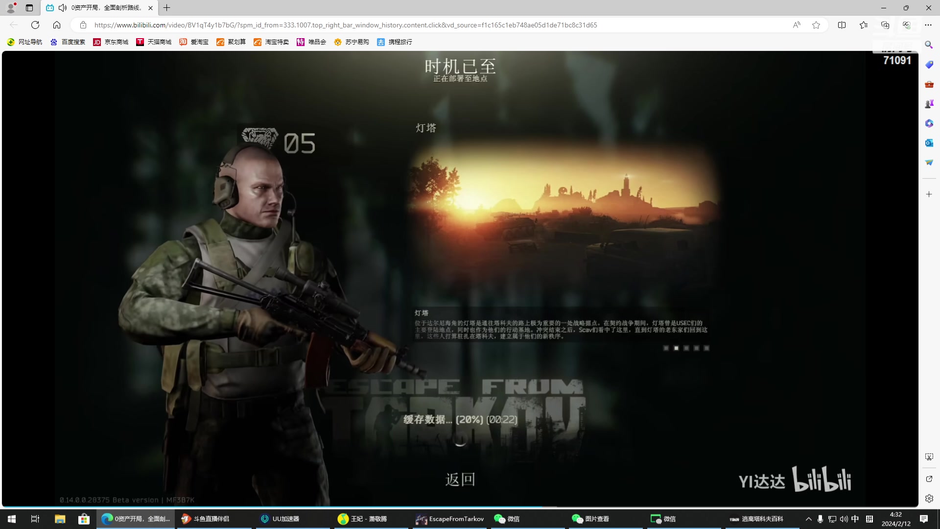Add page to favorites star
This screenshot has width=940, height=529.
pos(816,25)
